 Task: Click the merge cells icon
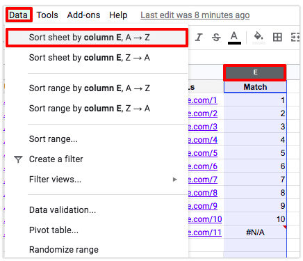[x=295, y=37]
